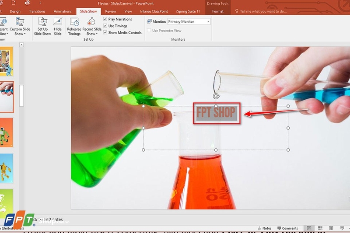Open the Custom Slide Show menu
Screen dimensions: 350x233
[20, 26]
